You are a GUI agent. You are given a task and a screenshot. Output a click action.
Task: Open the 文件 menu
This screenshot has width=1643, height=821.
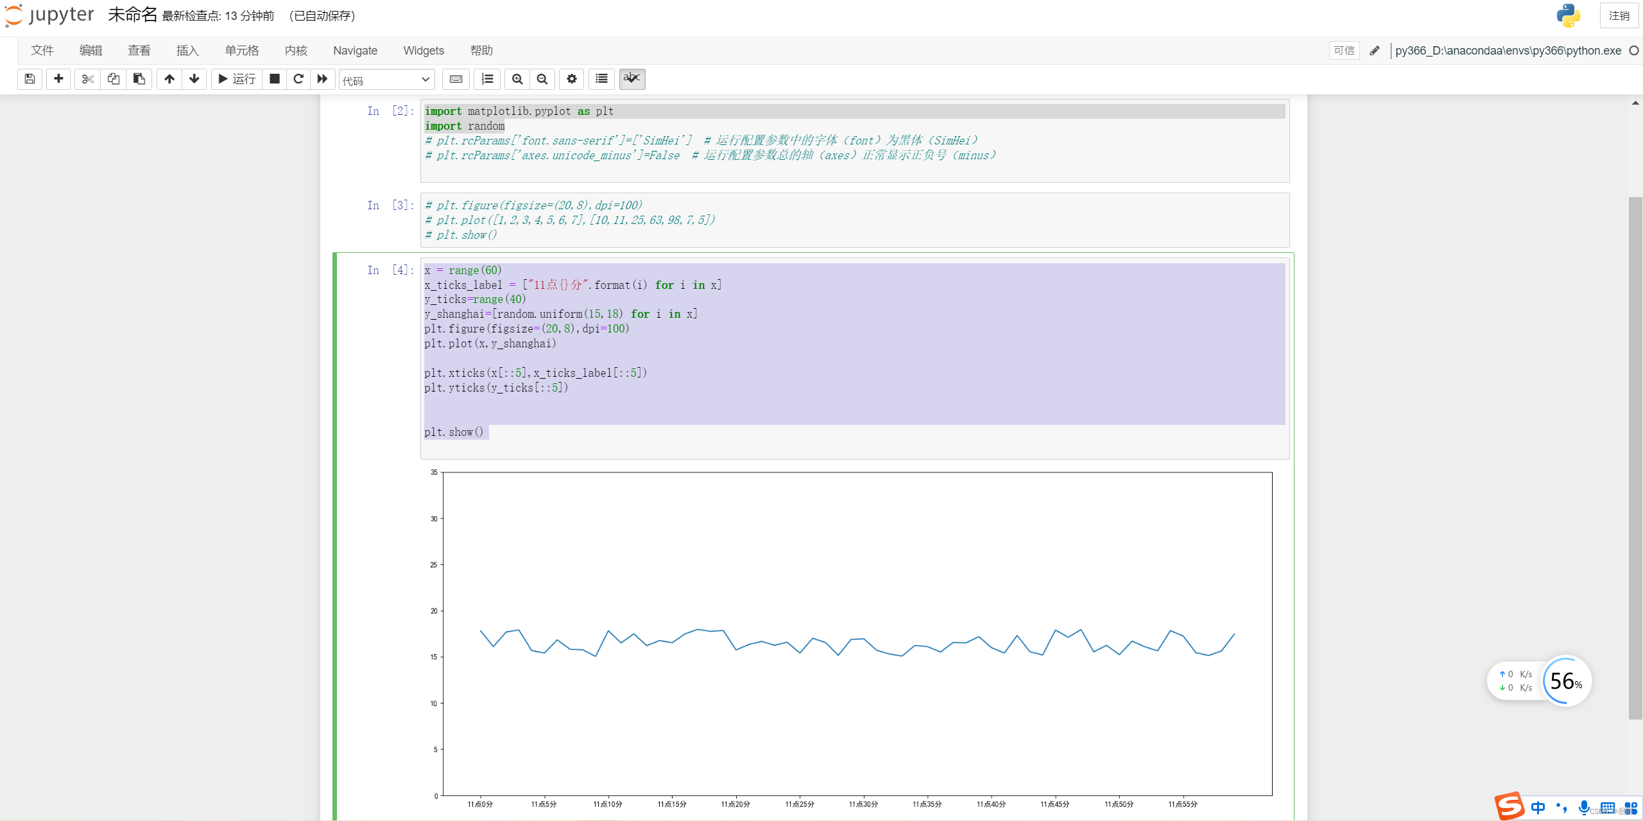pyautogui.click(x=42, y=51)
